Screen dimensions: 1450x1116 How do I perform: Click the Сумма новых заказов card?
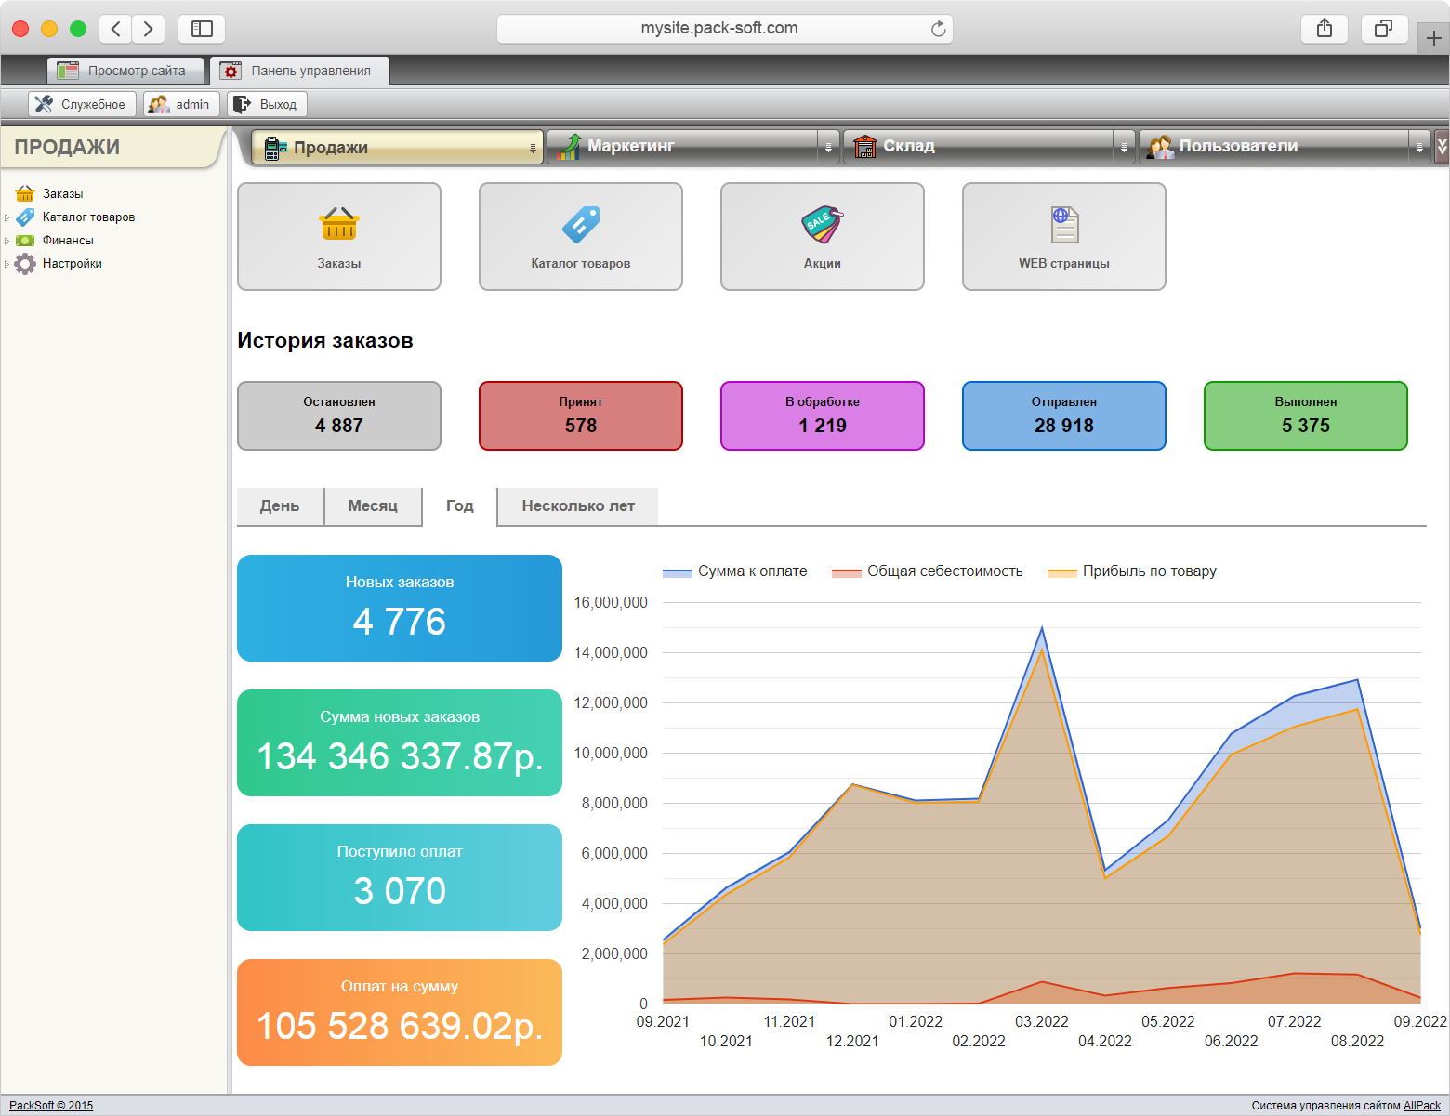(400, 742)
